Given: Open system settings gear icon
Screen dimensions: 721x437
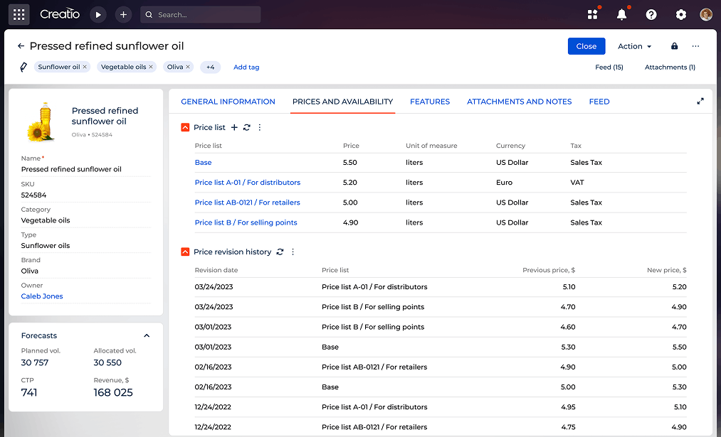Looking at the screenshot, I should click(x=681, y=14).
